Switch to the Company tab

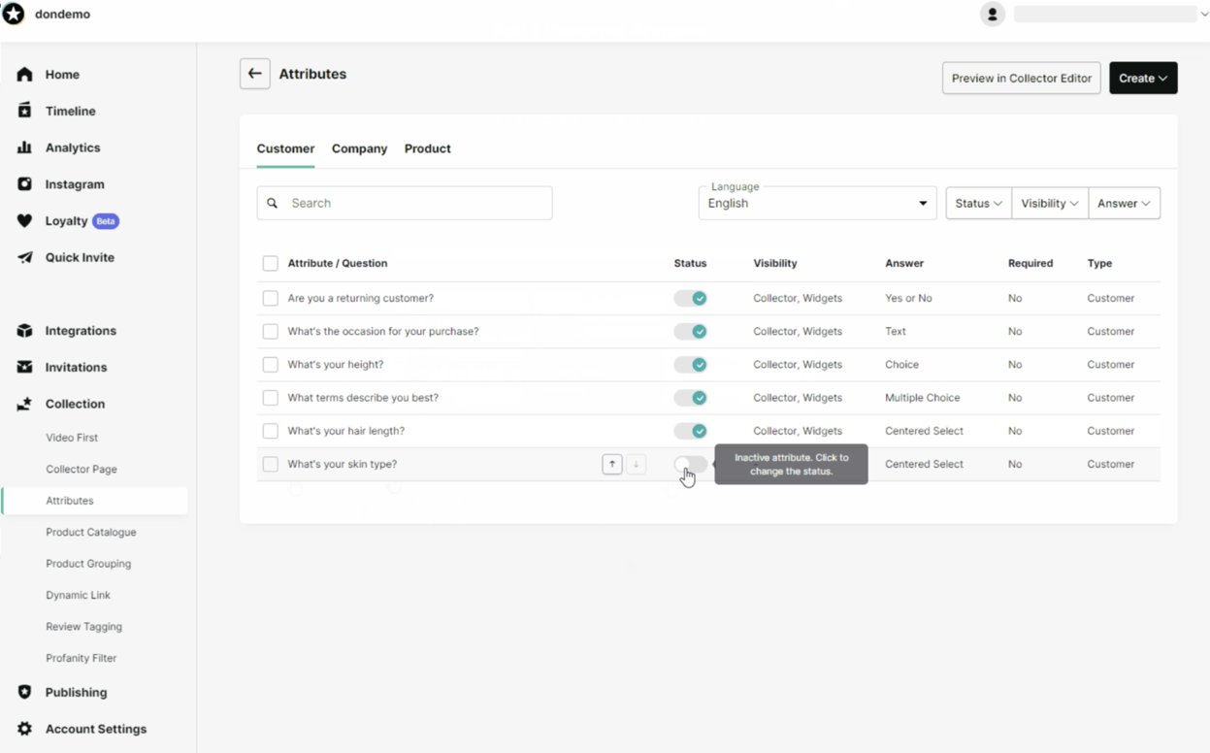click(359, 148)
